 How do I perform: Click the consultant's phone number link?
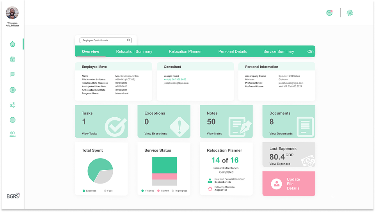pos(175,79)
